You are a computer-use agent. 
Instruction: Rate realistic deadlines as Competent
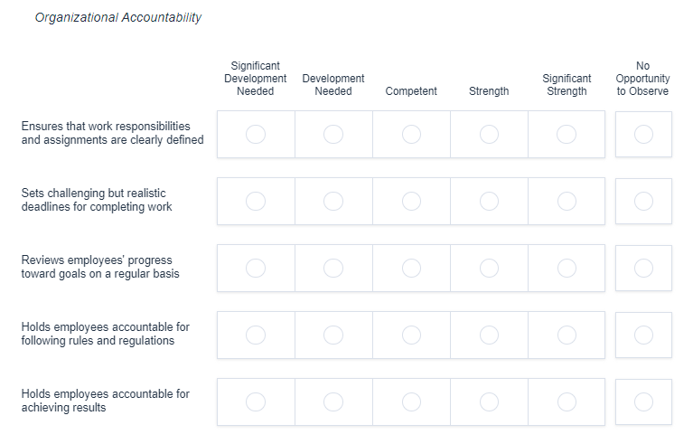[x=411, y=201]
